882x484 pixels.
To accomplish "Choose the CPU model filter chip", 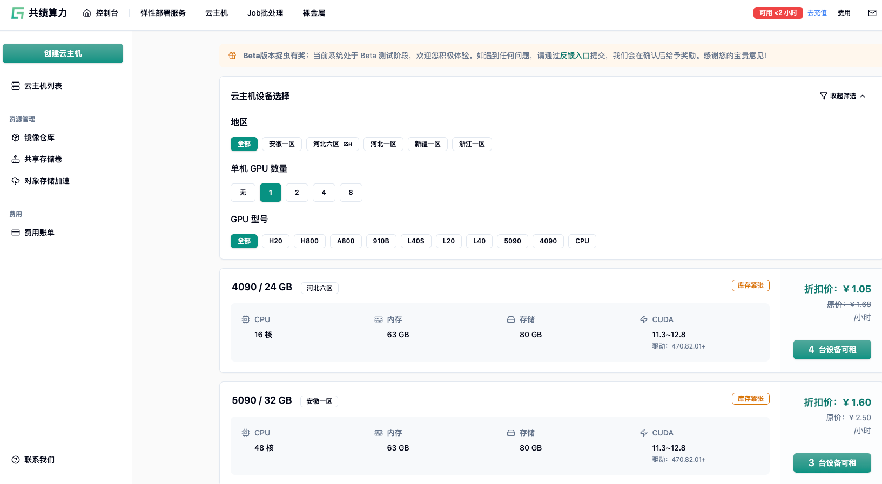I will pyautogui.click(x=582, y=241).
